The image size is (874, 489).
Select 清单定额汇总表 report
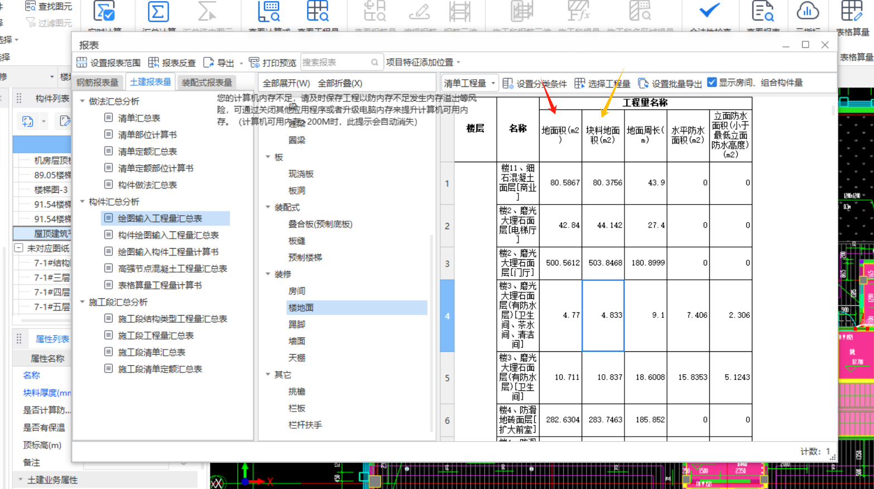pyautogui.click(x=147, y=151)
